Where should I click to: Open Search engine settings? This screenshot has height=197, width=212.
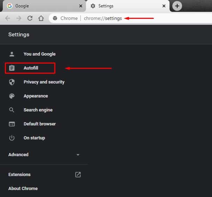pyautogui.click(x=38, y=110)
